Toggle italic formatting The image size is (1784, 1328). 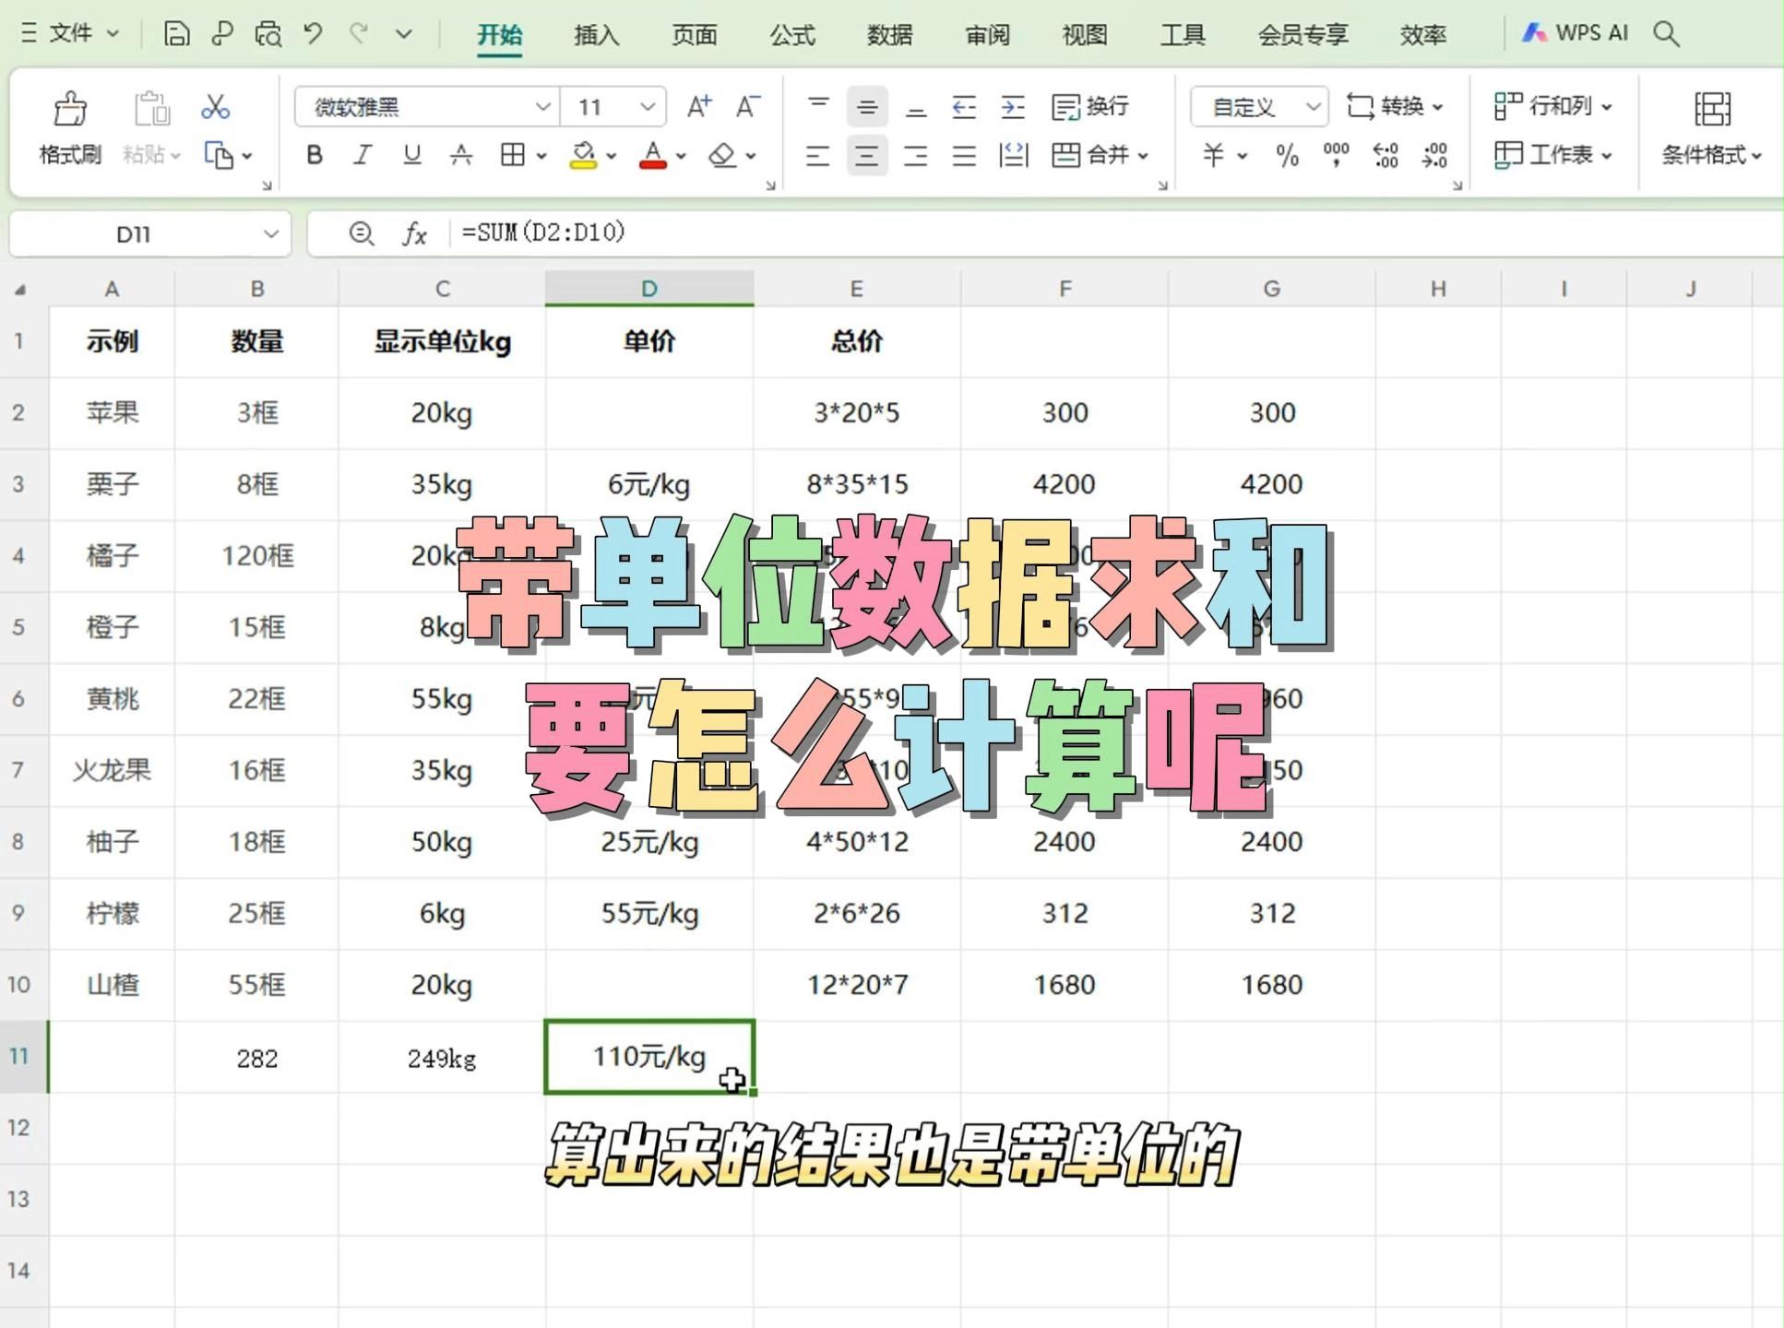pos(362,155)
